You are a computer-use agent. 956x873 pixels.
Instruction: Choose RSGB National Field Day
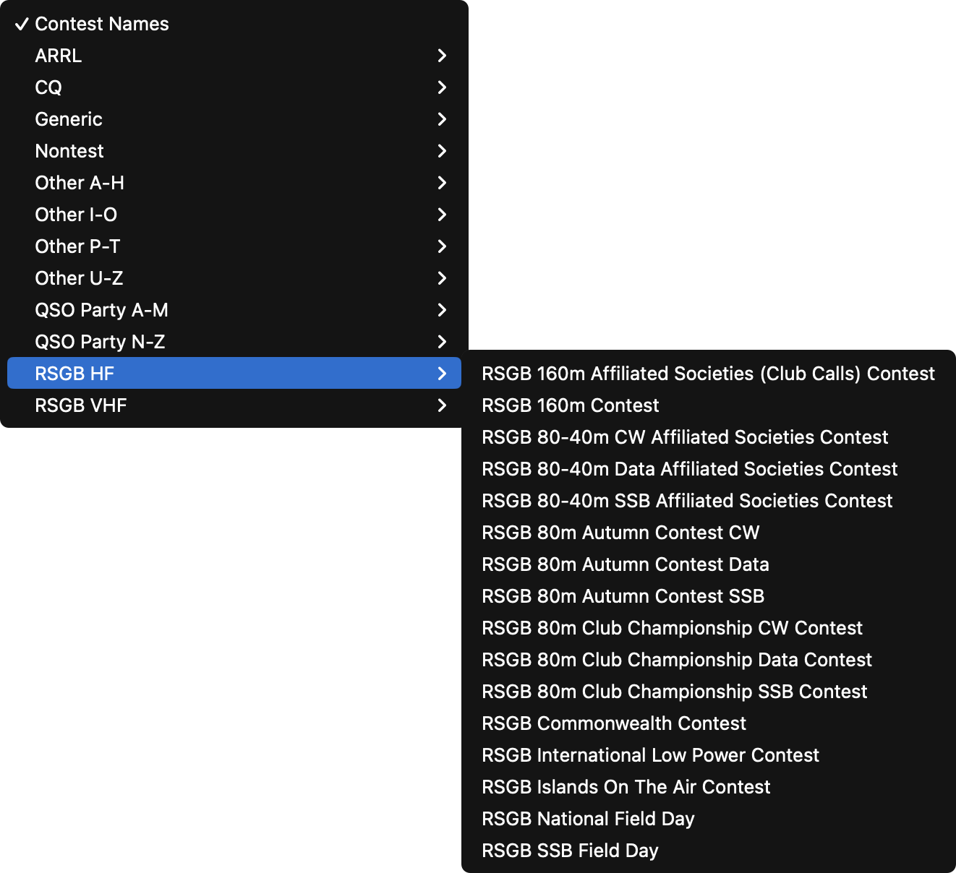pos(709,819)
